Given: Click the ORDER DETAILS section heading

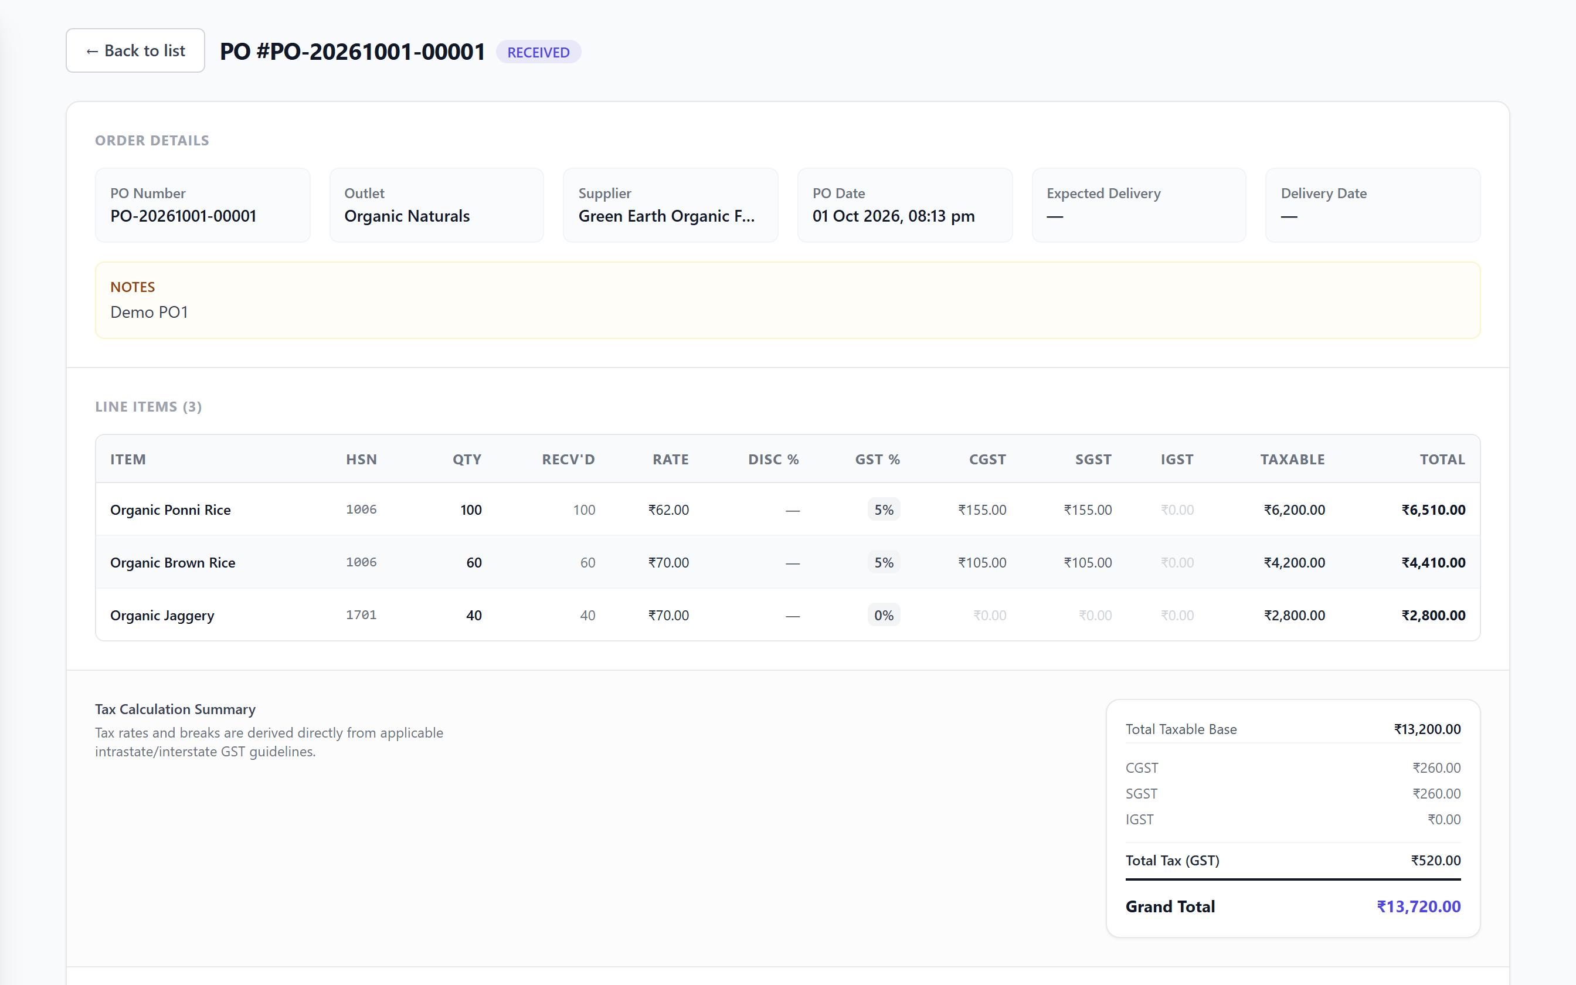Looking at the screenshot, I should [152, 140].
